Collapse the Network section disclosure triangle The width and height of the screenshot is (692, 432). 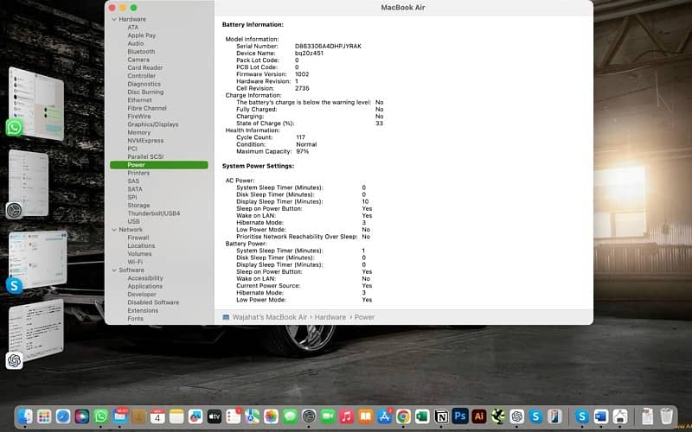coord(113,230)
